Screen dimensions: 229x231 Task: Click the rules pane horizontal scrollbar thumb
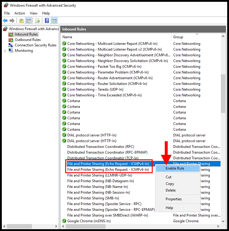(x=86, y=226)
